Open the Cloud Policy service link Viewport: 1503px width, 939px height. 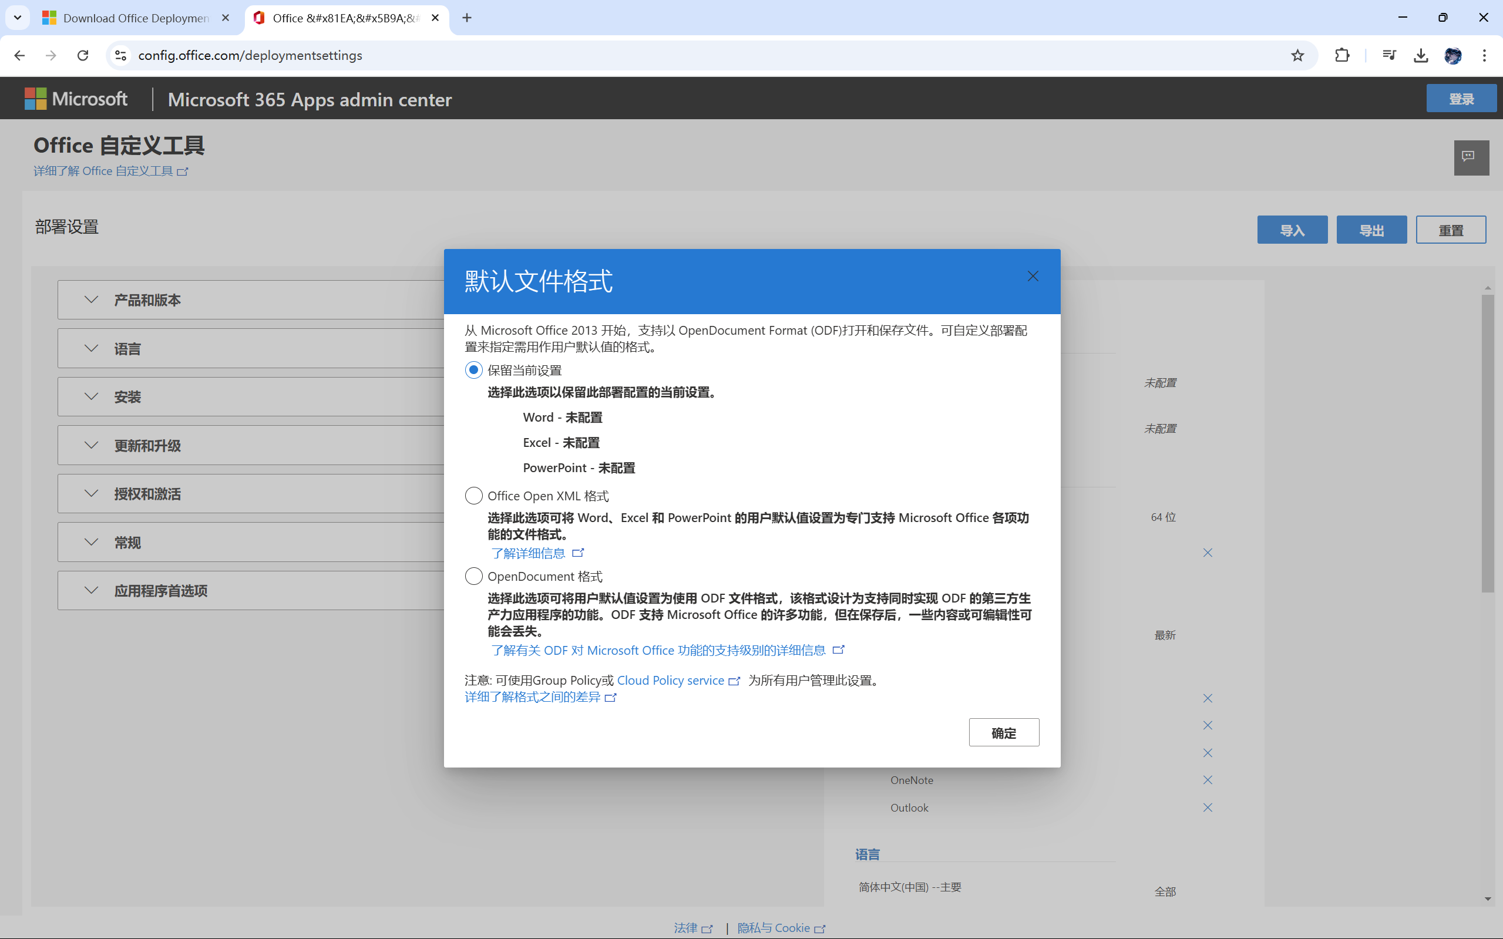[x=678, y=681]
